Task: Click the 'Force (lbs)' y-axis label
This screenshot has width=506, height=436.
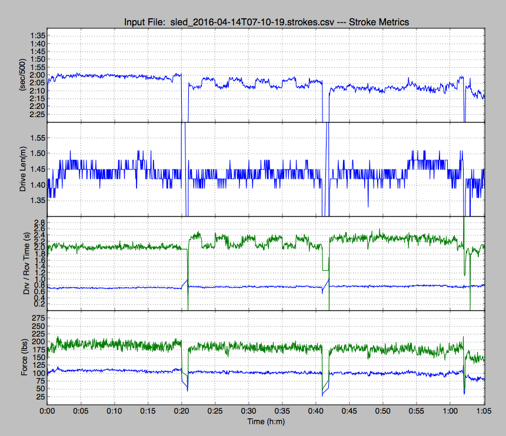Action: 23,358
